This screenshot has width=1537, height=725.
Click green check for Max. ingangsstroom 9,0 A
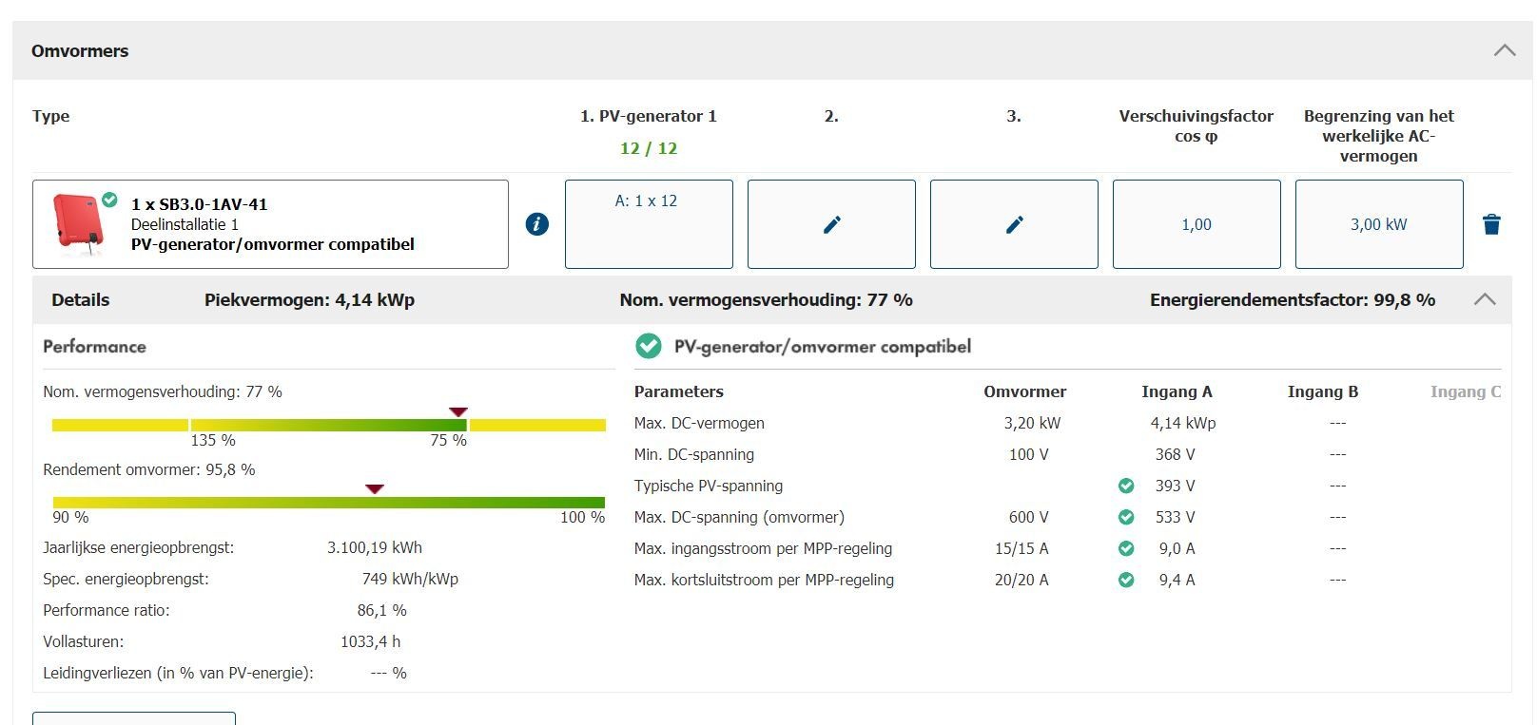[x=1126, y=548]
